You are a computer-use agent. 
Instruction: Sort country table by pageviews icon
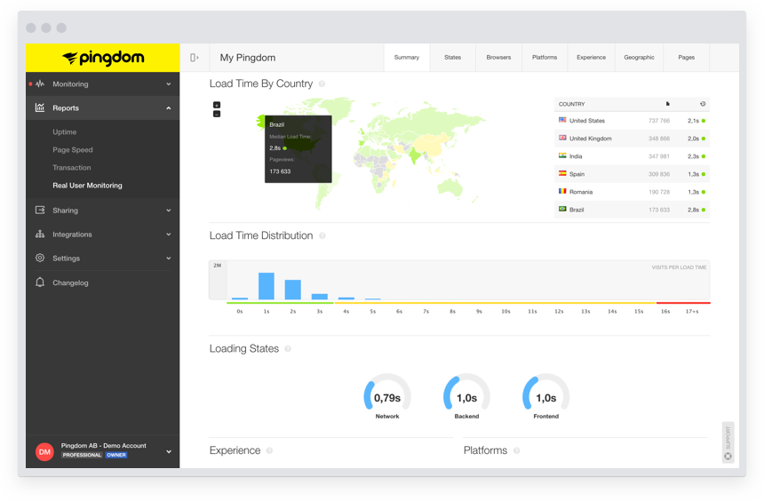pyautogui.click(x=667, y=104)
